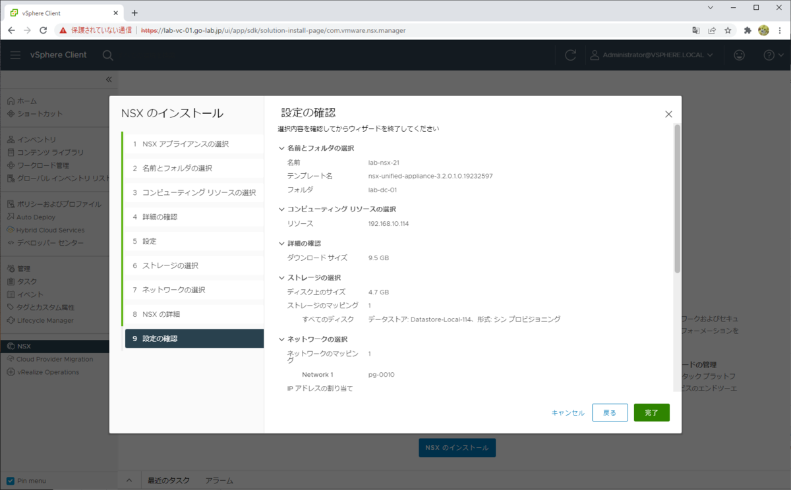Screen dimensions: 791x490
Task: Open Auto Deploy in the sidebar
Action: [x=31, y=217]
